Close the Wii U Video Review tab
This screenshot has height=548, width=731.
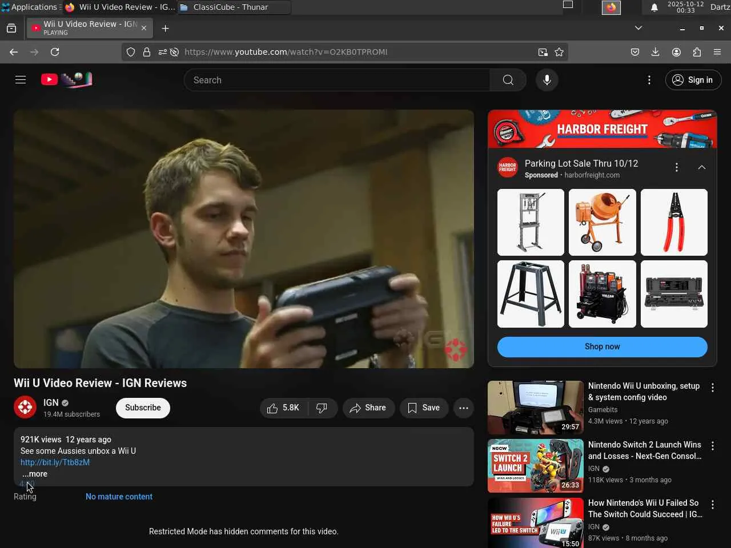(x=144, y=28)
